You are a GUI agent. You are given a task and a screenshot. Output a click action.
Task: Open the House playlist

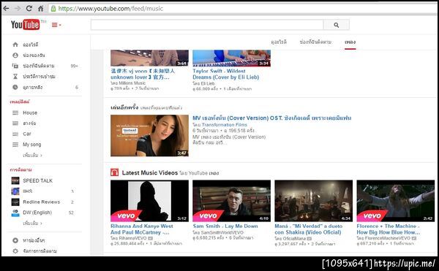tap(30, 112)
